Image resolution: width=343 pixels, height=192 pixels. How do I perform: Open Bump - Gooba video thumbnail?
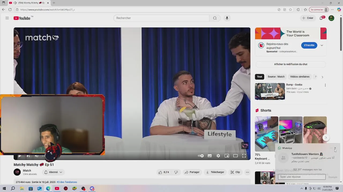(x=270, y=91)
